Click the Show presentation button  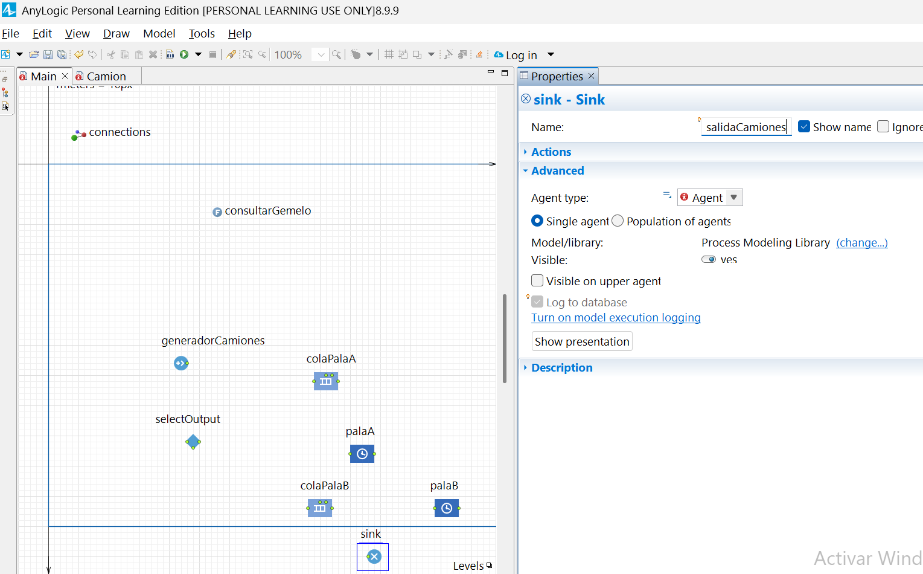click(582, 341)
